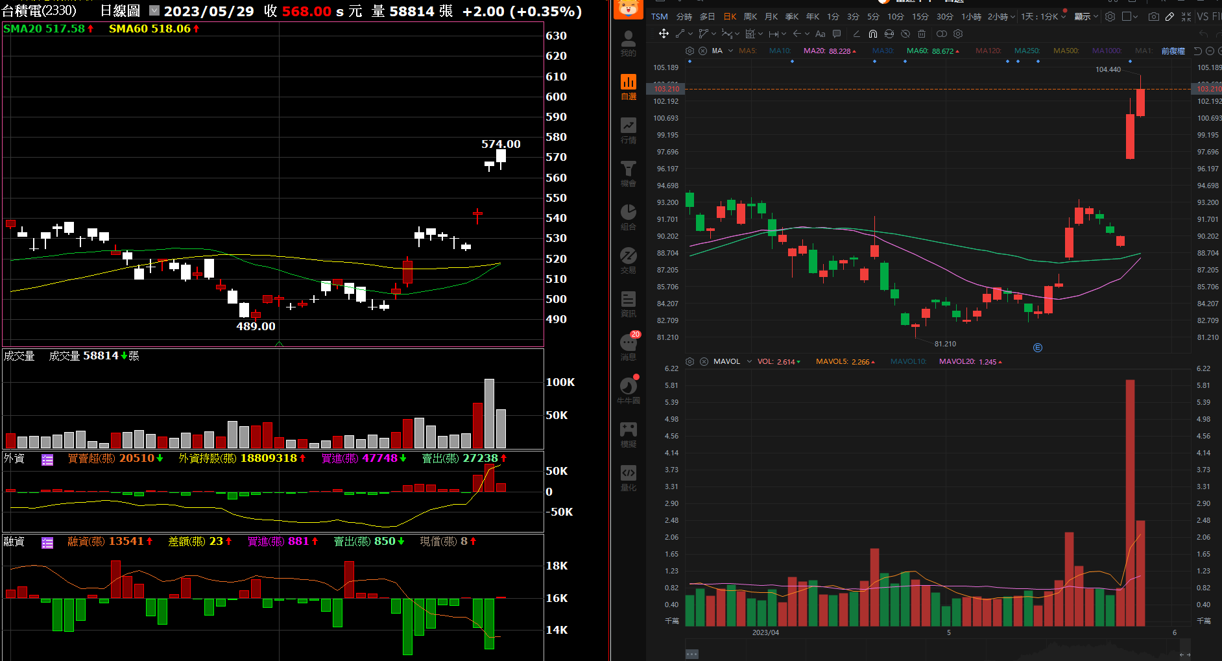Screen dimensions: 1222x661
Task: Select the 周K weekly candlestick tab
Action: tap(750, 16)
